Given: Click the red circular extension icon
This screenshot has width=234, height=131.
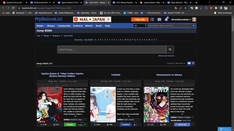Looking at the screenshot, I should [x=211, y=8].
